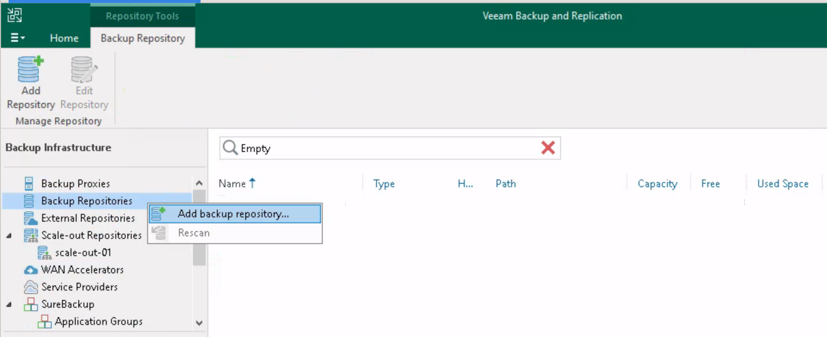The image size is (827, 337).
Task: Select Backup Proxies in the tree
Action: point(76,184)
